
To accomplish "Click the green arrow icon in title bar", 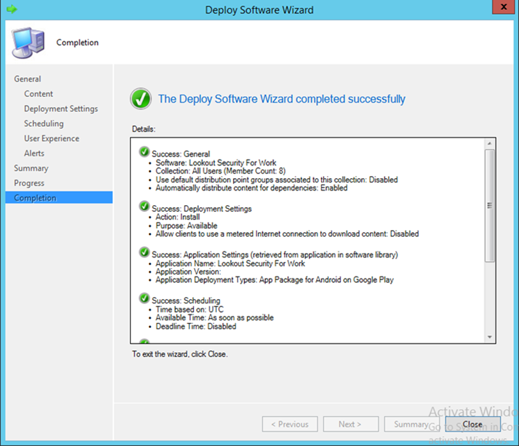I will pos(12,9).
